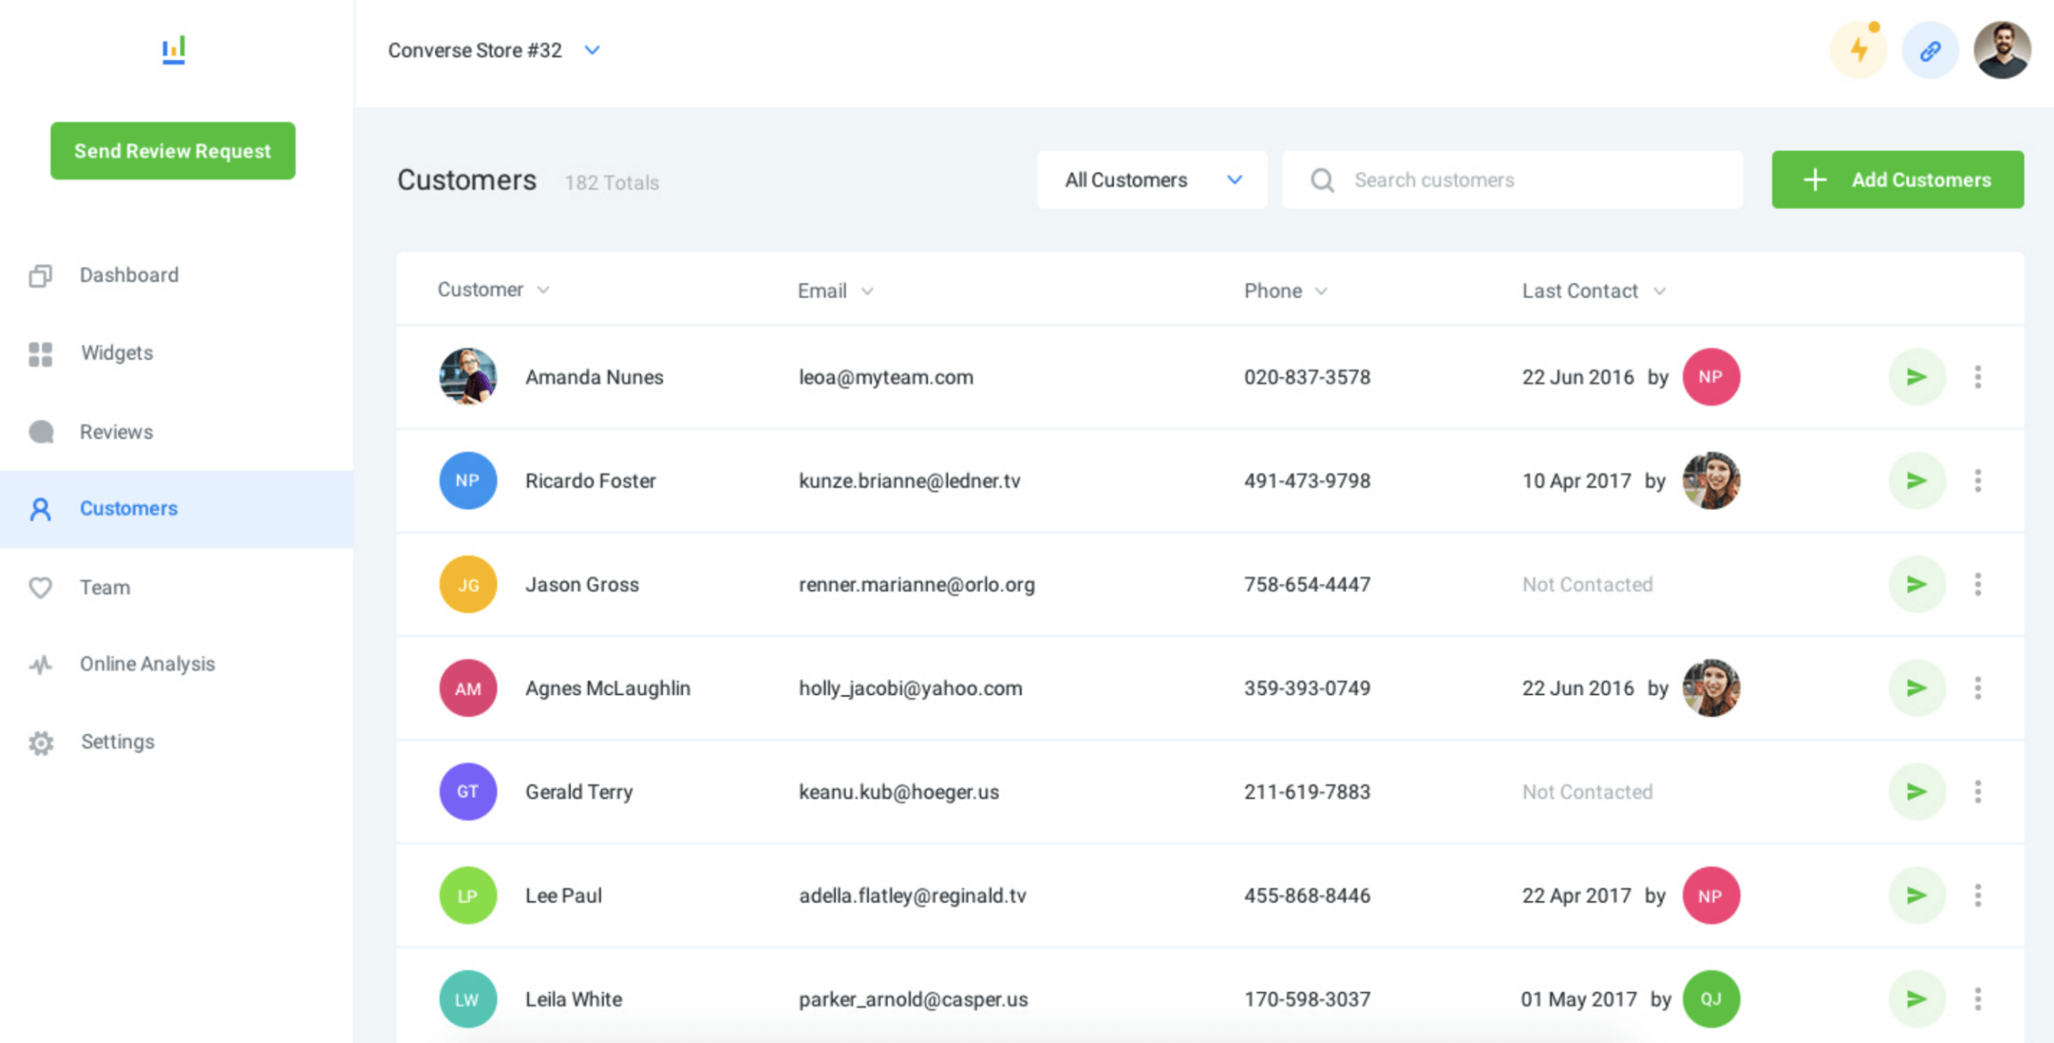
Task: Click send arrow icon for Amanda Nunes
Action: click(x=1916, y=377)
